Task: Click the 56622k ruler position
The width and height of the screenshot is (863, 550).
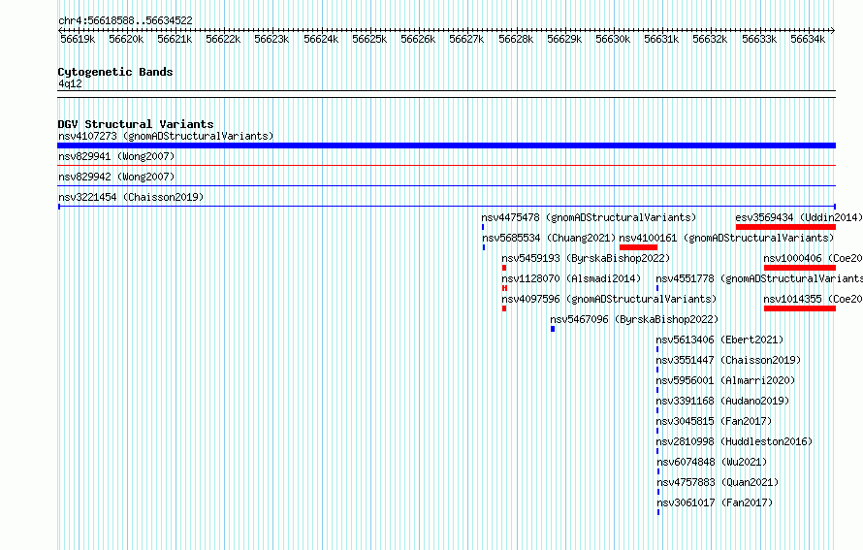Action: [223, 39]
